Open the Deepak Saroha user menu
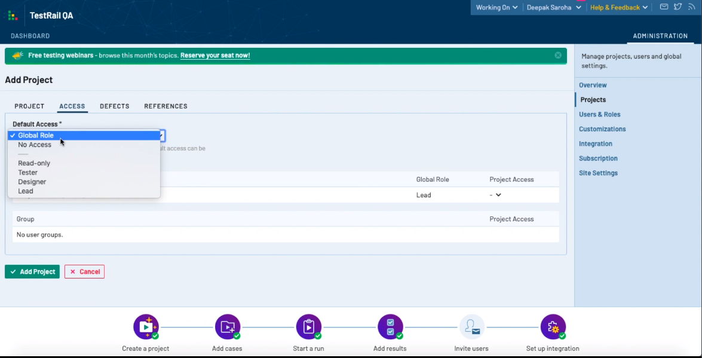The height and width of the screenshot is (358, 702). (553, 8)
